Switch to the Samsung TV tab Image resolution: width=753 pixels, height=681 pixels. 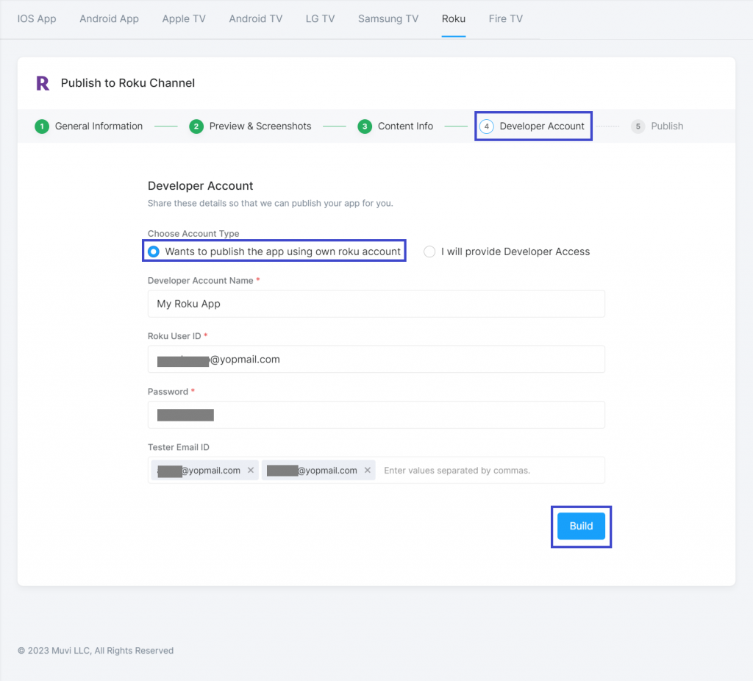pos(388,18)
